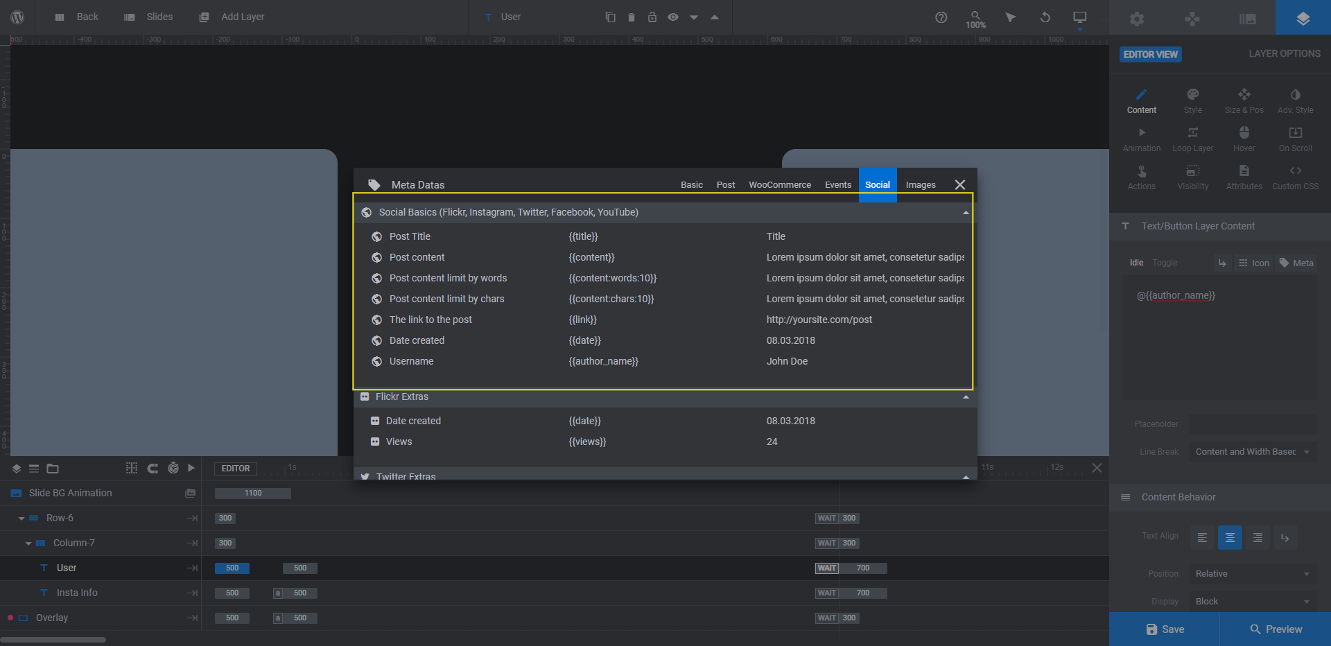Open Hover options
1331x646 pixels.
(1244, 139)
